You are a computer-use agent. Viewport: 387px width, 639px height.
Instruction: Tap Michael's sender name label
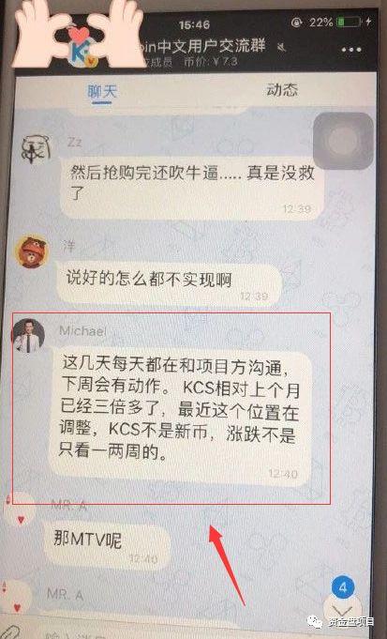tap(83, 330)
